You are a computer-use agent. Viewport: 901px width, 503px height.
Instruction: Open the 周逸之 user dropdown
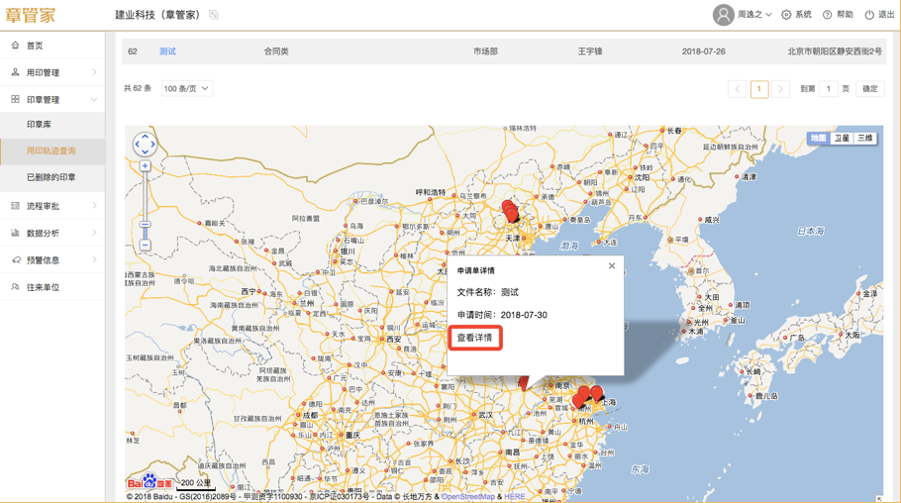(x=754, y=15)
